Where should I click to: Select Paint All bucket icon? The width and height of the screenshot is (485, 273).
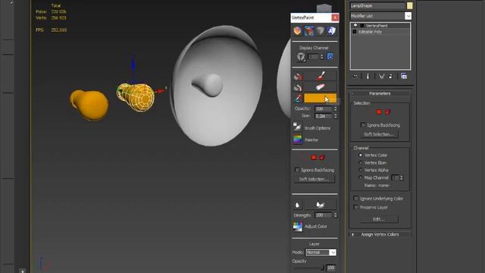pos(298,76)
